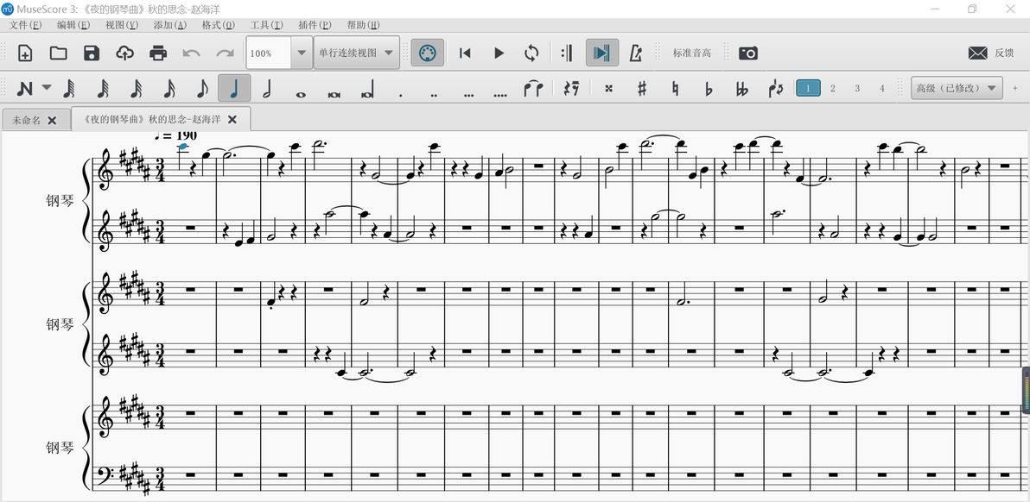Apply double flat accidental
This screenshot has height=502, width=1030.
coord(741,88)
